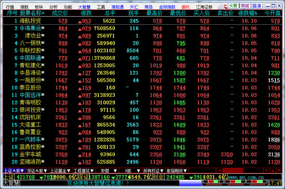The height and width of the screenshot is (189, 285).
Task: Sort by 涨跌 column header
Action: click(x=86, y=13)
